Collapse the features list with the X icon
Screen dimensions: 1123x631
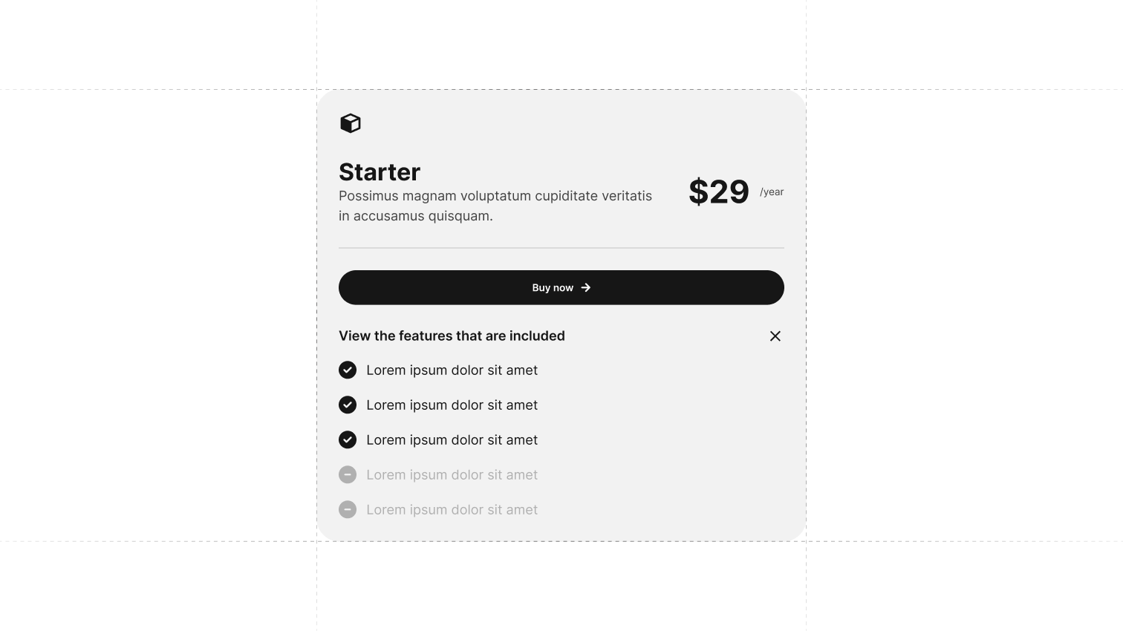[775, 336]
